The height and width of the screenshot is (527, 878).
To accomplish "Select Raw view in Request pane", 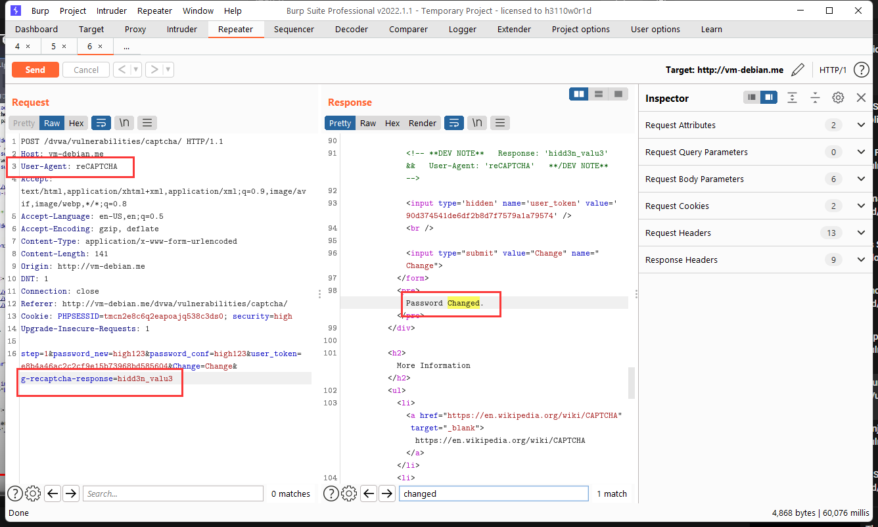I will pos(52,123).
